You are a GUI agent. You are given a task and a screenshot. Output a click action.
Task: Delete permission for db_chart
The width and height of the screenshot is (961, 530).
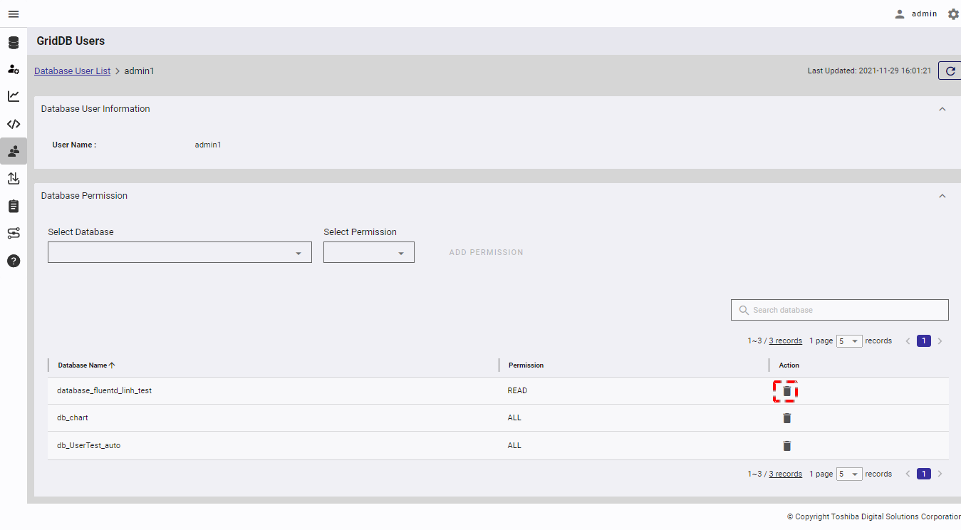click(786, 418)
